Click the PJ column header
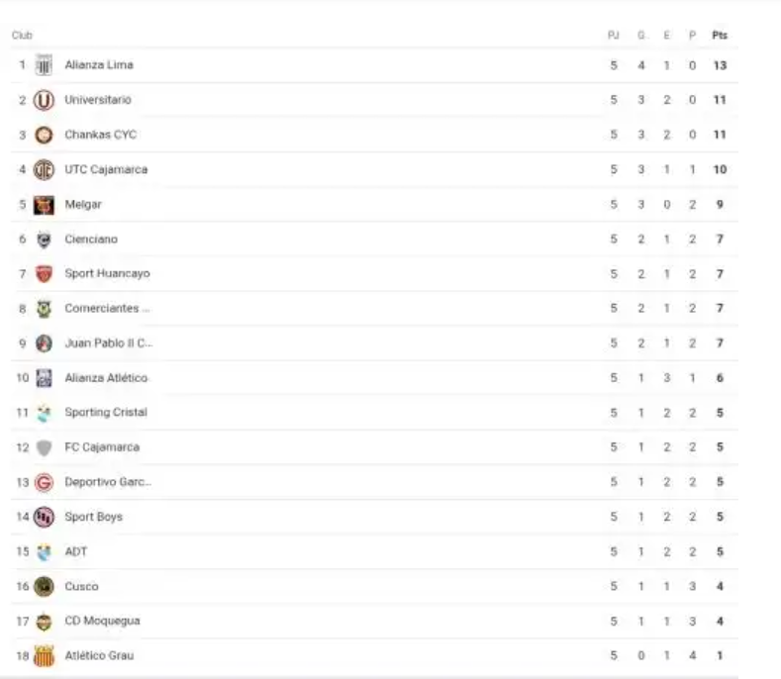The width and height of the screenshot is (781, 679). pyautogui.click(x=613, y=35)
